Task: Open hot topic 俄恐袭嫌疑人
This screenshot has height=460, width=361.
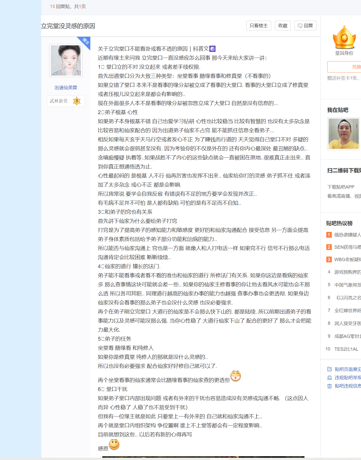Action: 347,235
